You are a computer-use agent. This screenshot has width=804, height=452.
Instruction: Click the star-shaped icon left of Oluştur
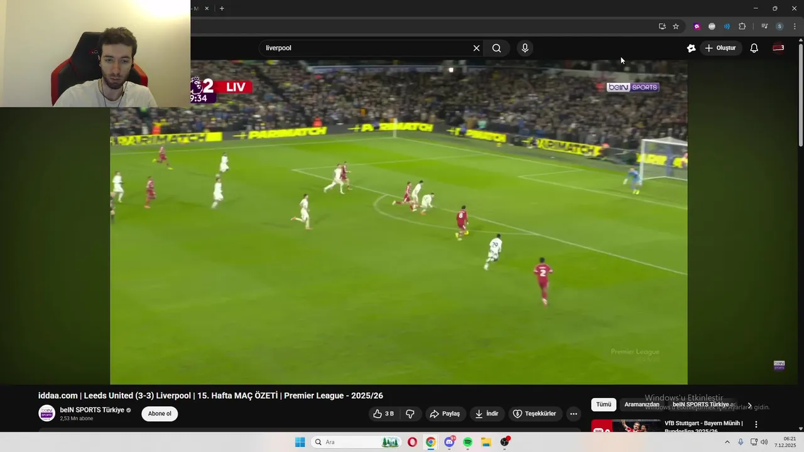pos(692,48)
